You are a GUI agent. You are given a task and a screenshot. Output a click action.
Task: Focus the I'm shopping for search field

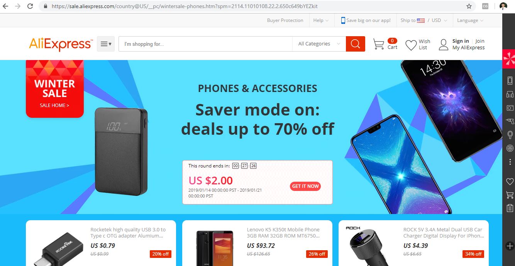(x=205, y=44)
